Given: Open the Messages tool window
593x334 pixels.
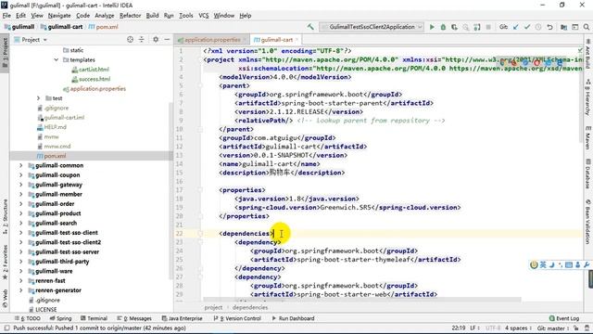Looking at the screenshot, I should pyautogui.click(x=134, y=318).
